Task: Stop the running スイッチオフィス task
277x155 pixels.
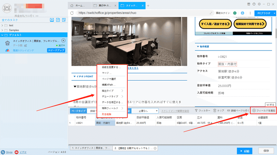Action: [63, 40]
